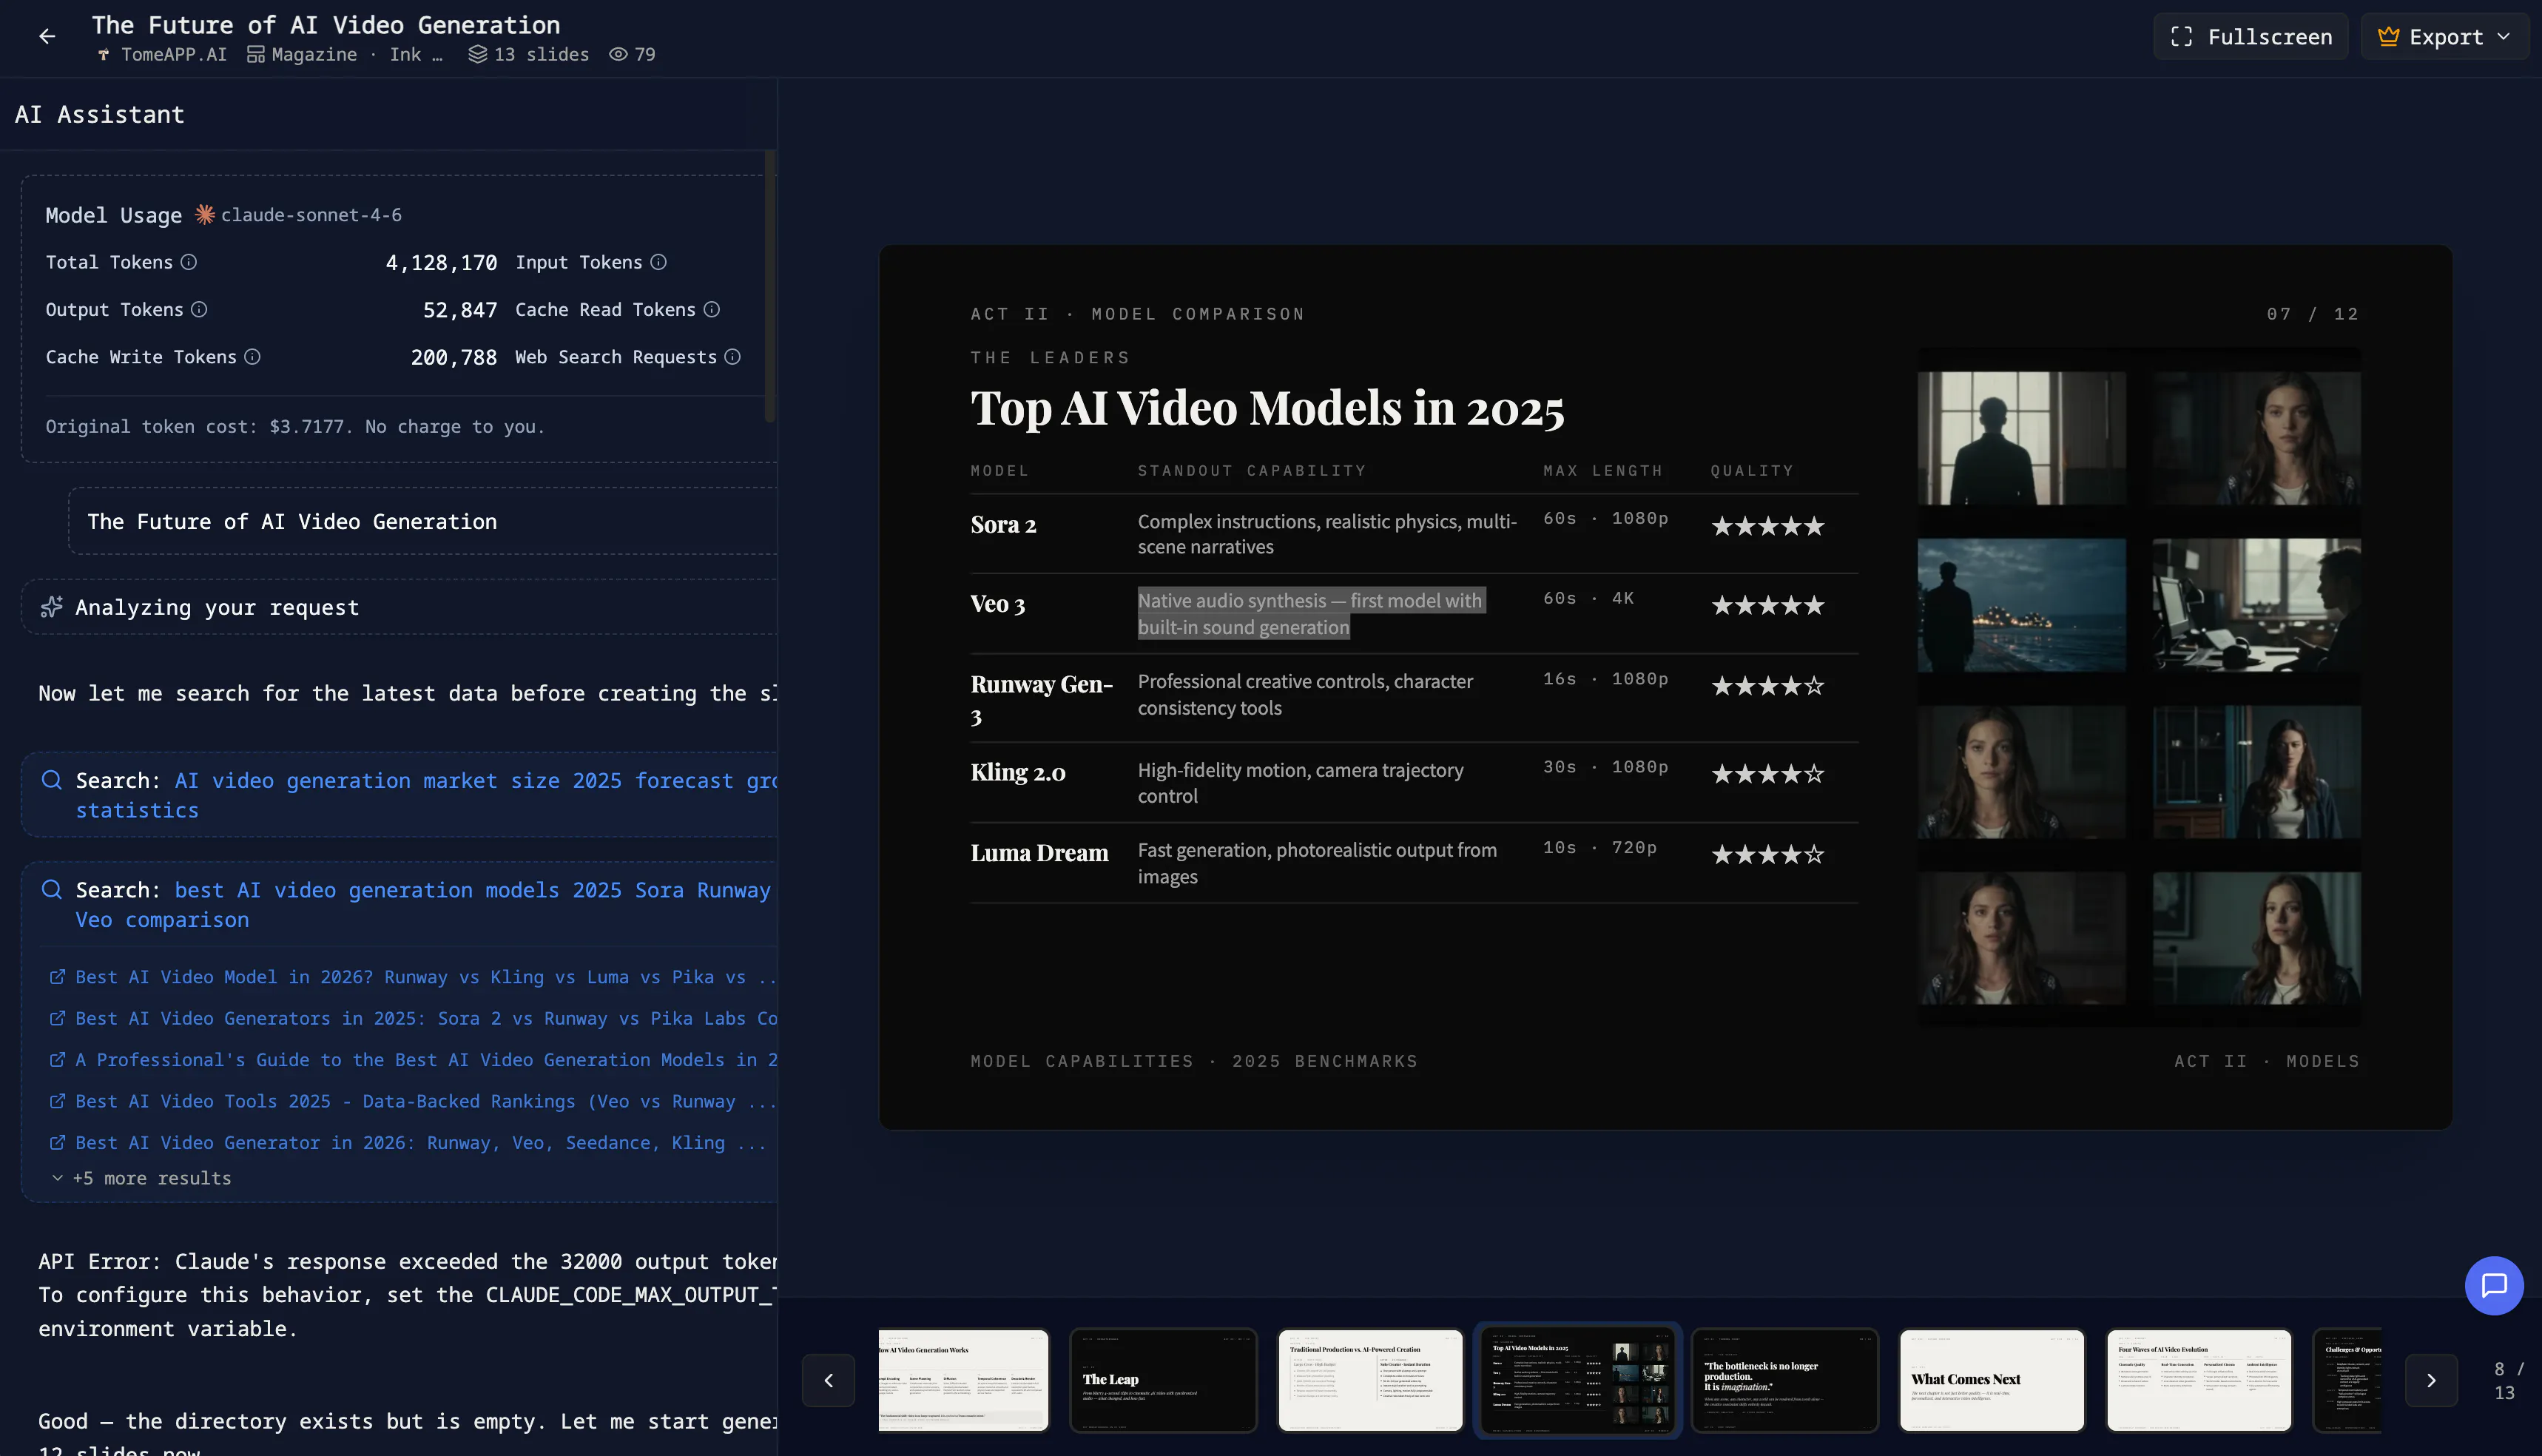The image size is (2542, 1456).
Task: Click the Luma Dream star rating
Action: [1768, 855]
